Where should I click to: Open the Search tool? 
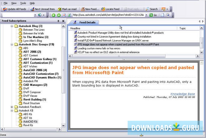152,9
